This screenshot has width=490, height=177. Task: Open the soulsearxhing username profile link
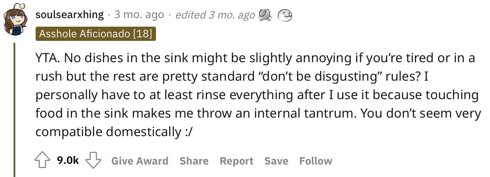70,15
